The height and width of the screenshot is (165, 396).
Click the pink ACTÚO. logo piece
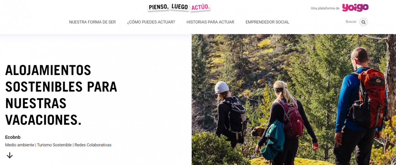coord(201,7)
